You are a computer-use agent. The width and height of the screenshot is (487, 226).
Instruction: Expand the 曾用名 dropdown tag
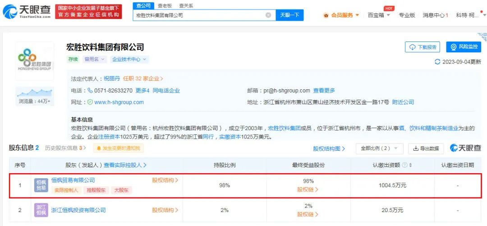[94, 59]
